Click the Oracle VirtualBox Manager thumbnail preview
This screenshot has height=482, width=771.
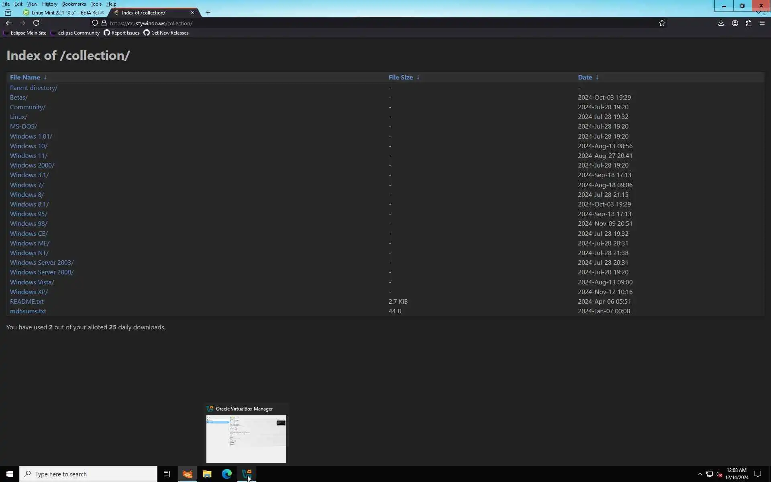click(246, 439)
